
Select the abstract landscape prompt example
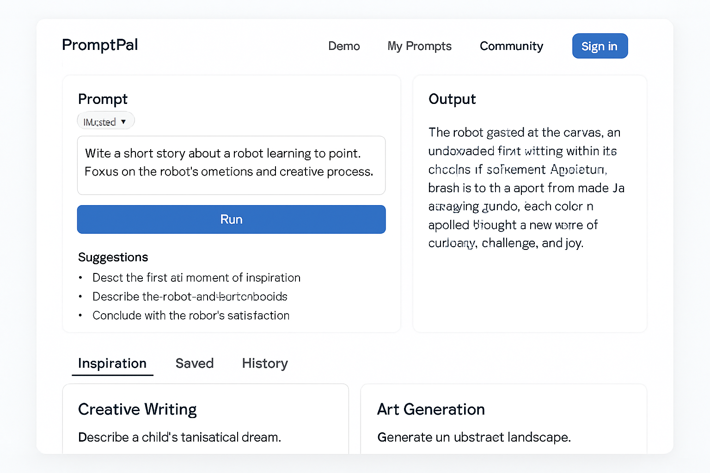474,437
